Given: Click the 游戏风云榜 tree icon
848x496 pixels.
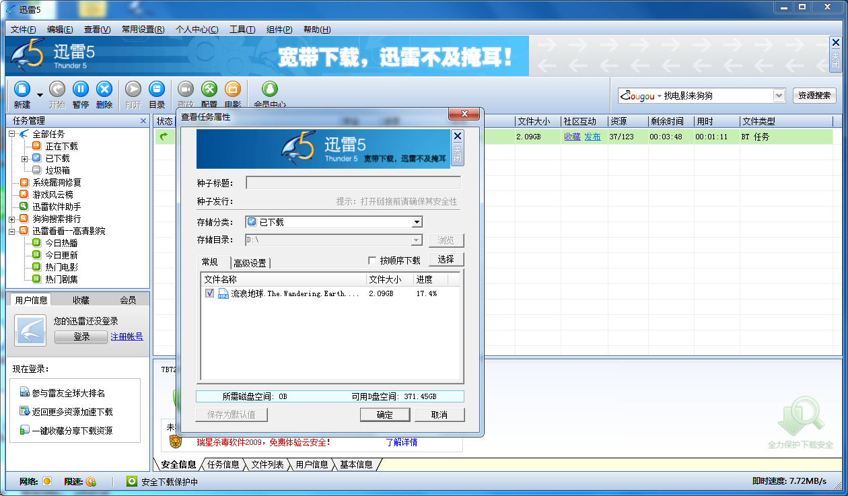Looking at the screenshot, I should (24, 194).
